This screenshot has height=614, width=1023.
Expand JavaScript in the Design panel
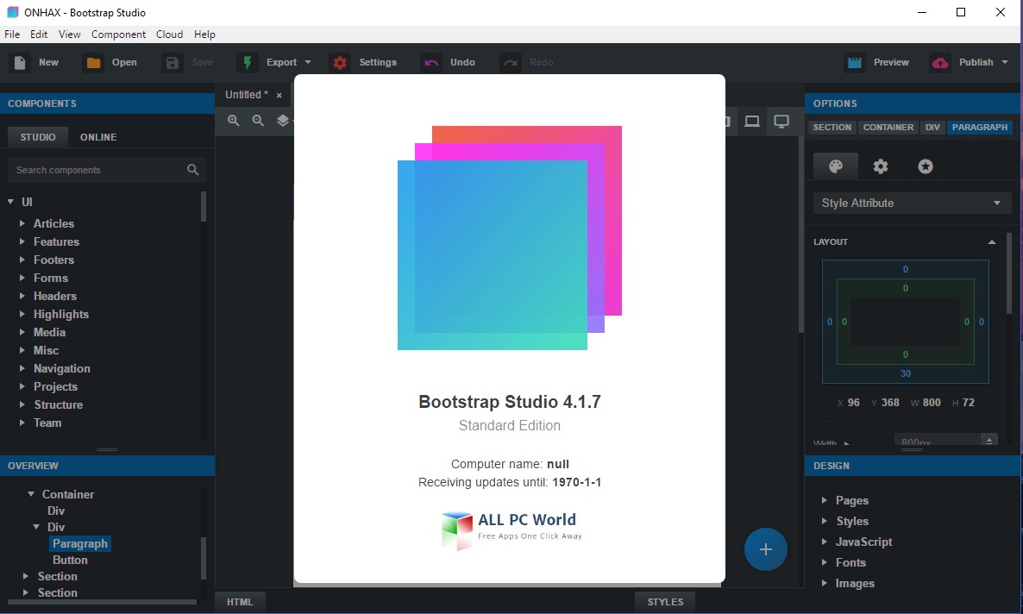click(824, 542)
